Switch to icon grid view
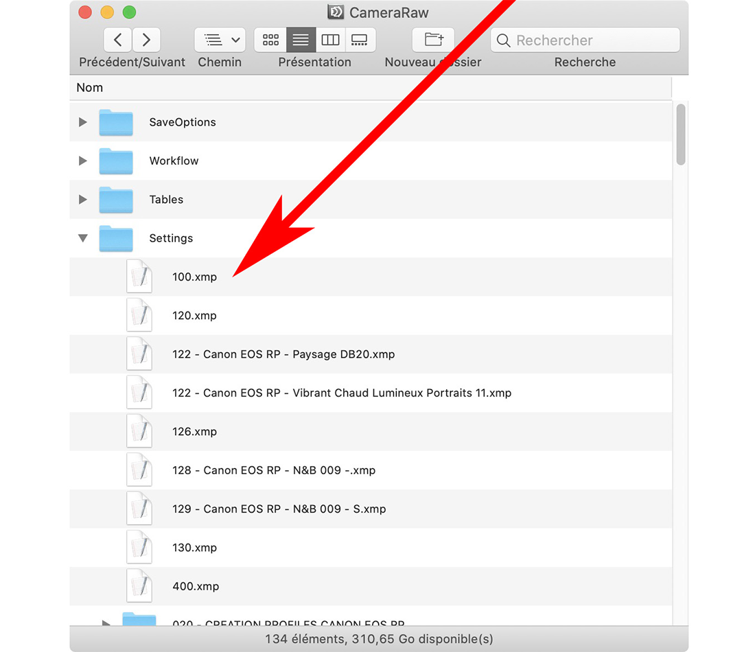Image resolution: width=755 pixels, height=652 pixels. pyautogui.click(x=270, y=40)
